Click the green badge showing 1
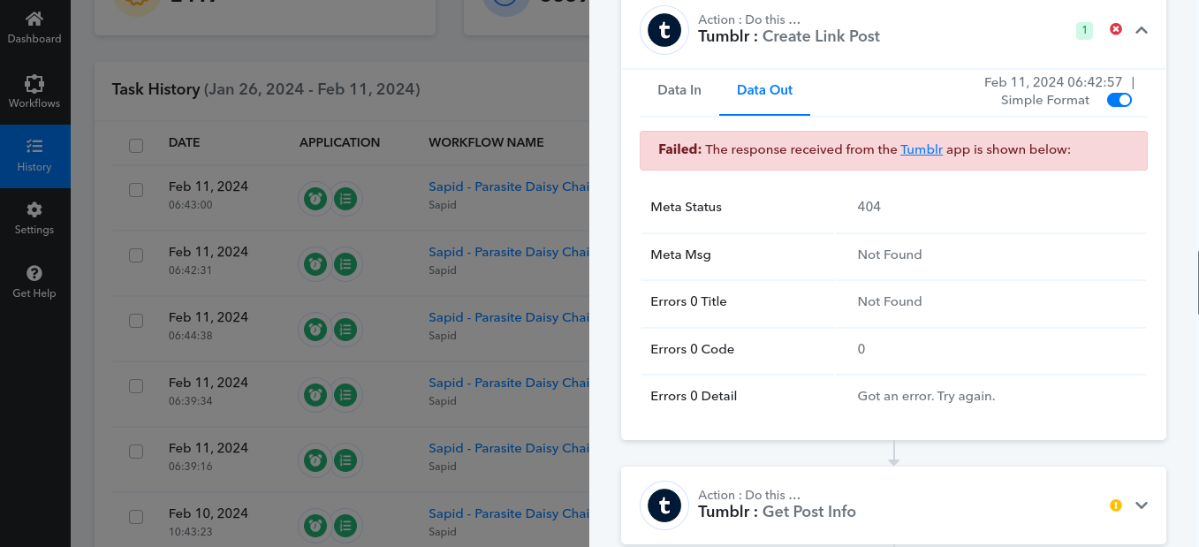 click(1084, 30)
